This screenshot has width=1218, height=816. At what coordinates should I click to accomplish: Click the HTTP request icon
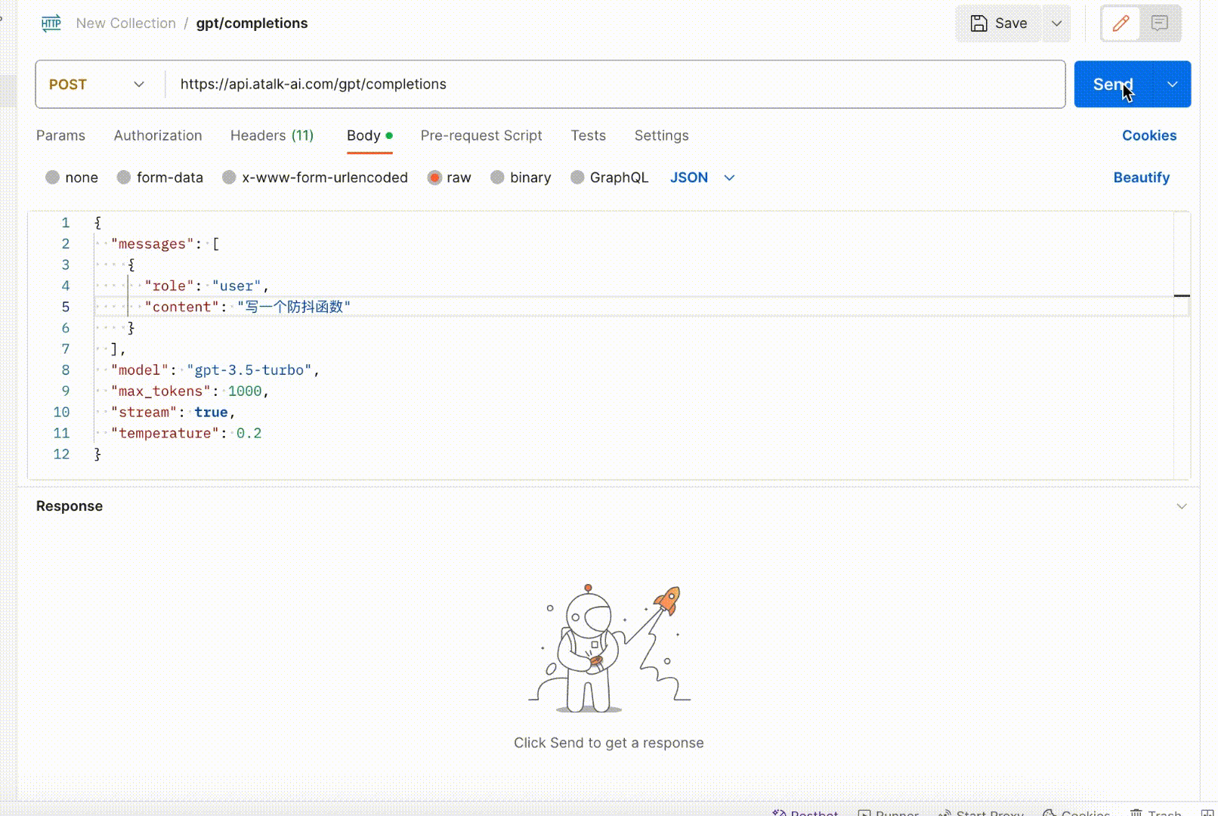51,23
